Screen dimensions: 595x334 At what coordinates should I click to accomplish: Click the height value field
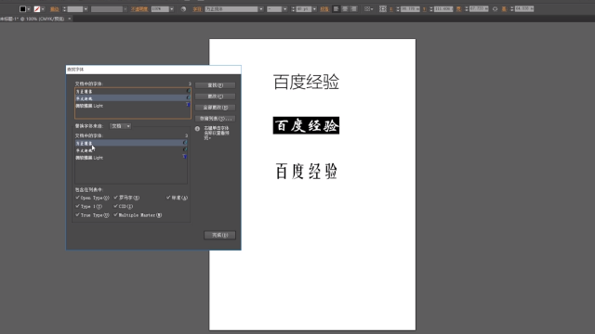(524, 8)
